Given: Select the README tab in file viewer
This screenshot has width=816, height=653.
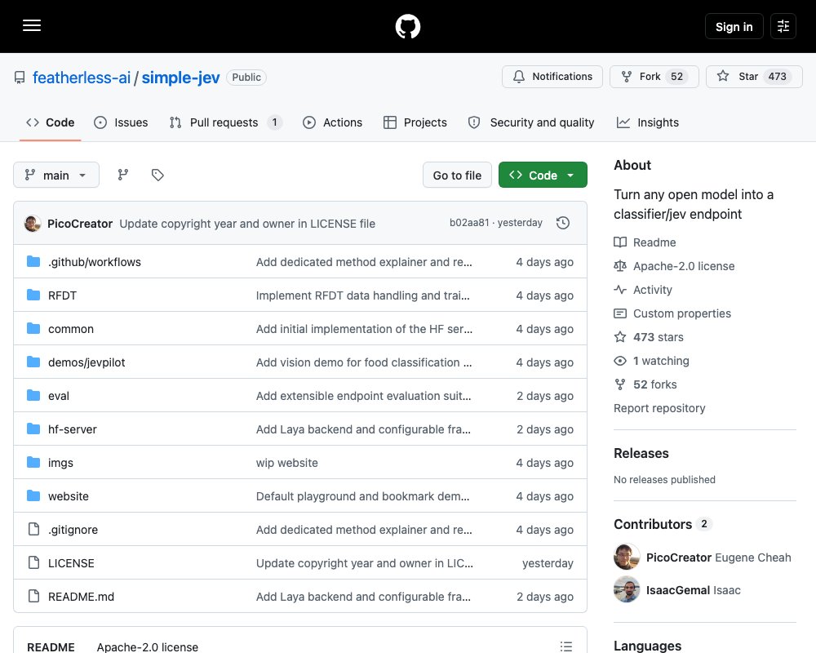Looking at the screenshot, I should coord(51,646).
